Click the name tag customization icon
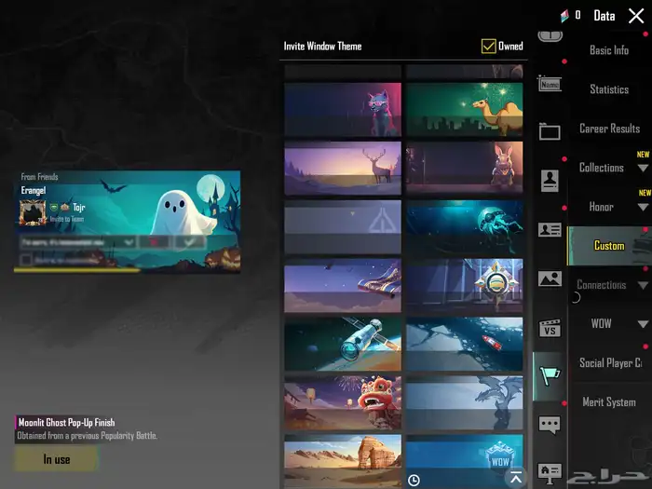The height and width of the screenshot is (489, 652). point(550,84)
